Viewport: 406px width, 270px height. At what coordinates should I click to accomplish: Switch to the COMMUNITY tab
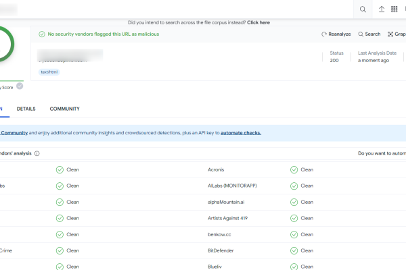(x=65, y=109)
